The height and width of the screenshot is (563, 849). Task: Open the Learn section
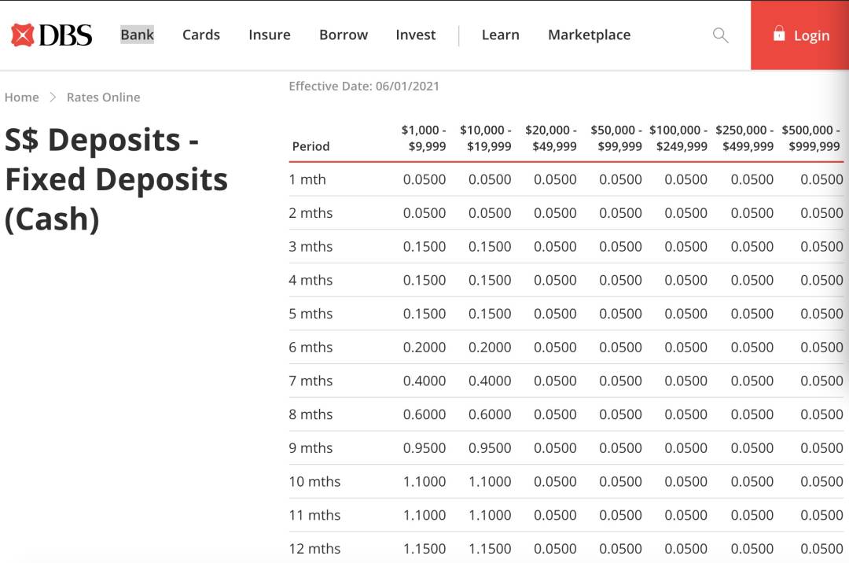(501, 35)
